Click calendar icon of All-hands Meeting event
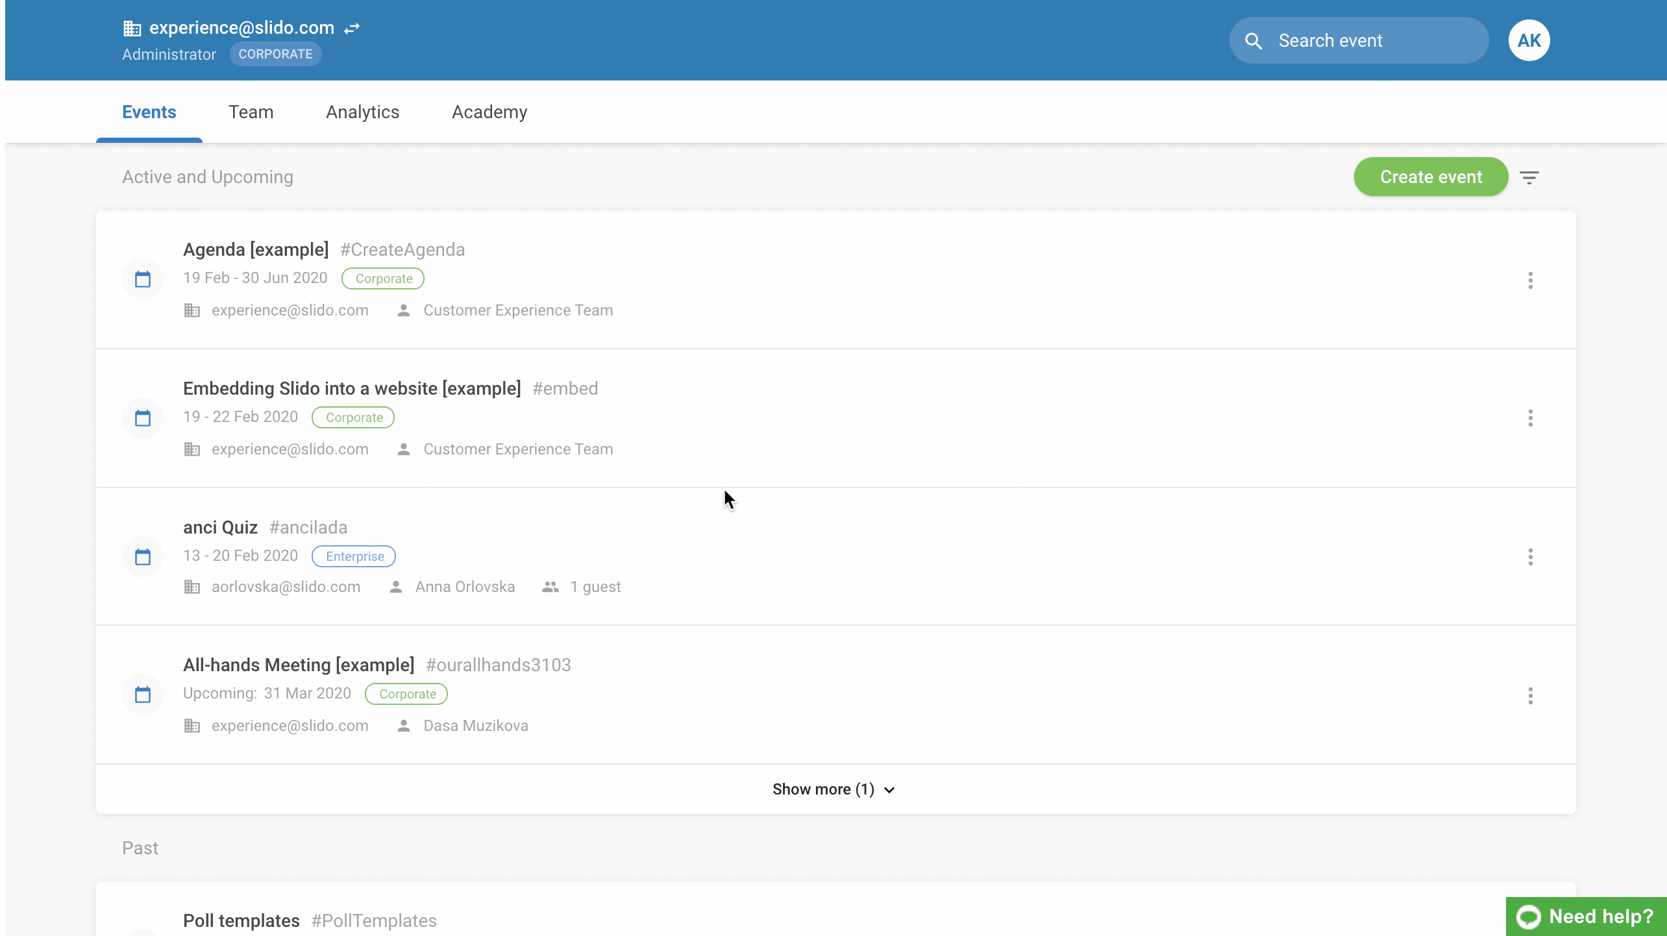 click(x=143, y=695)
